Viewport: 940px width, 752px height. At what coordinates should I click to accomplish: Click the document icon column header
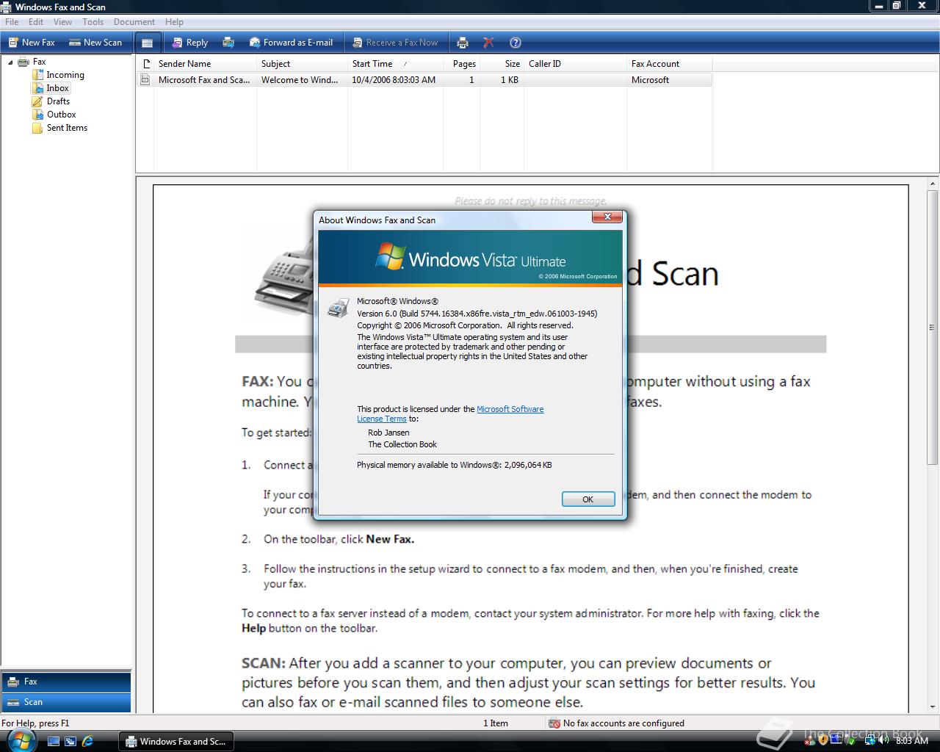click(x=145, y=64)
